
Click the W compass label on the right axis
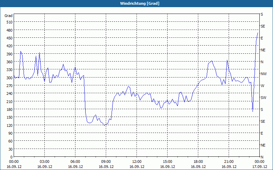262,86
